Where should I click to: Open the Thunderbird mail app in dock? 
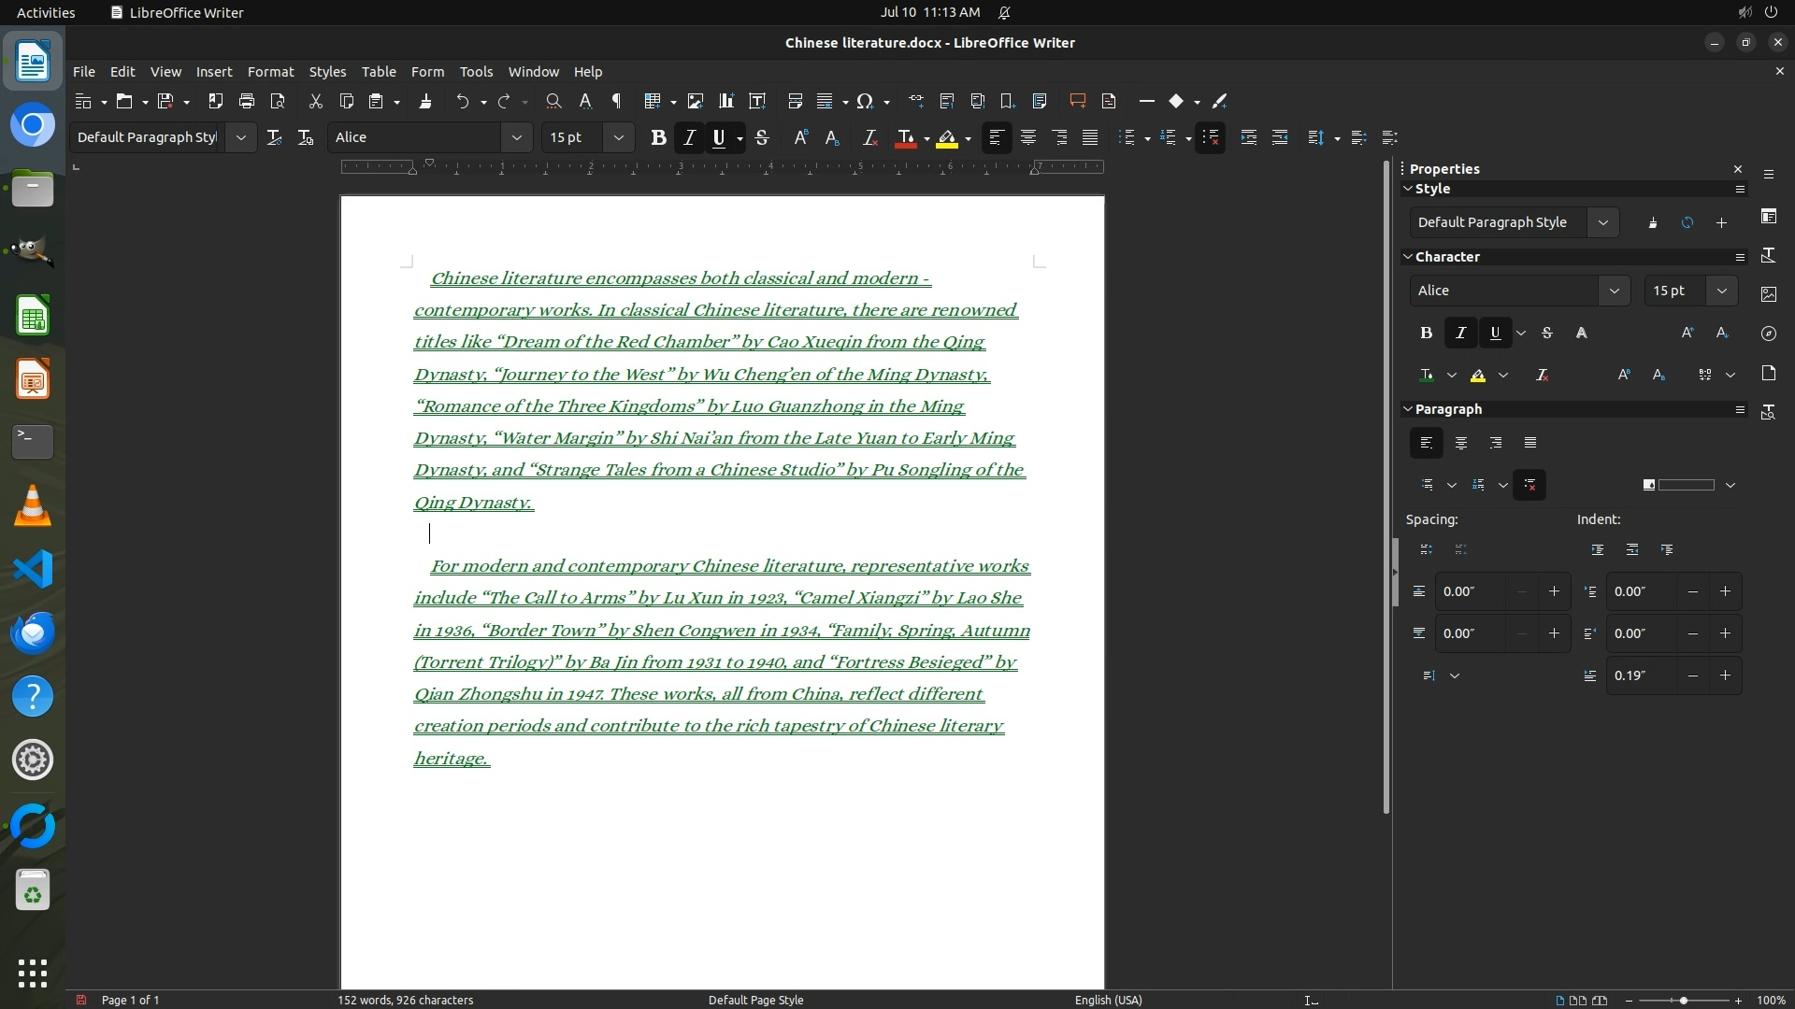33,632
